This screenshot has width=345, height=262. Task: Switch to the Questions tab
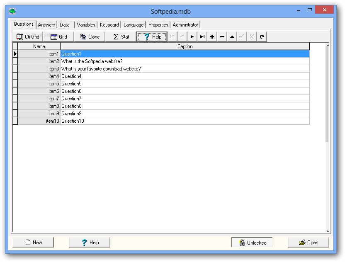pos(24,24)
